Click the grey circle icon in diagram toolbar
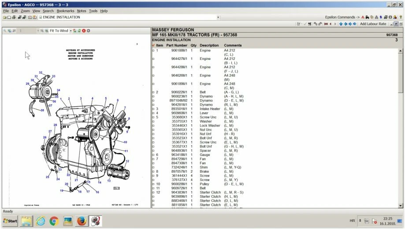This screenshot has height=229, width=405. tap(88, 31)
